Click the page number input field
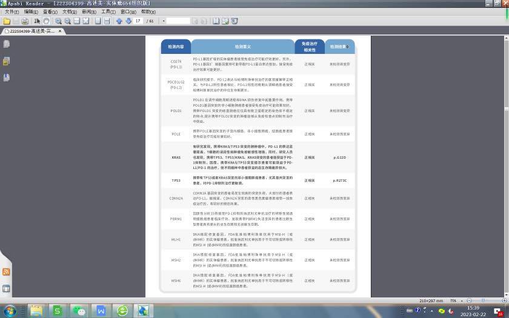The width and height of the screenshot is (509, 318). pyautogui.click(x=139, y=21)
